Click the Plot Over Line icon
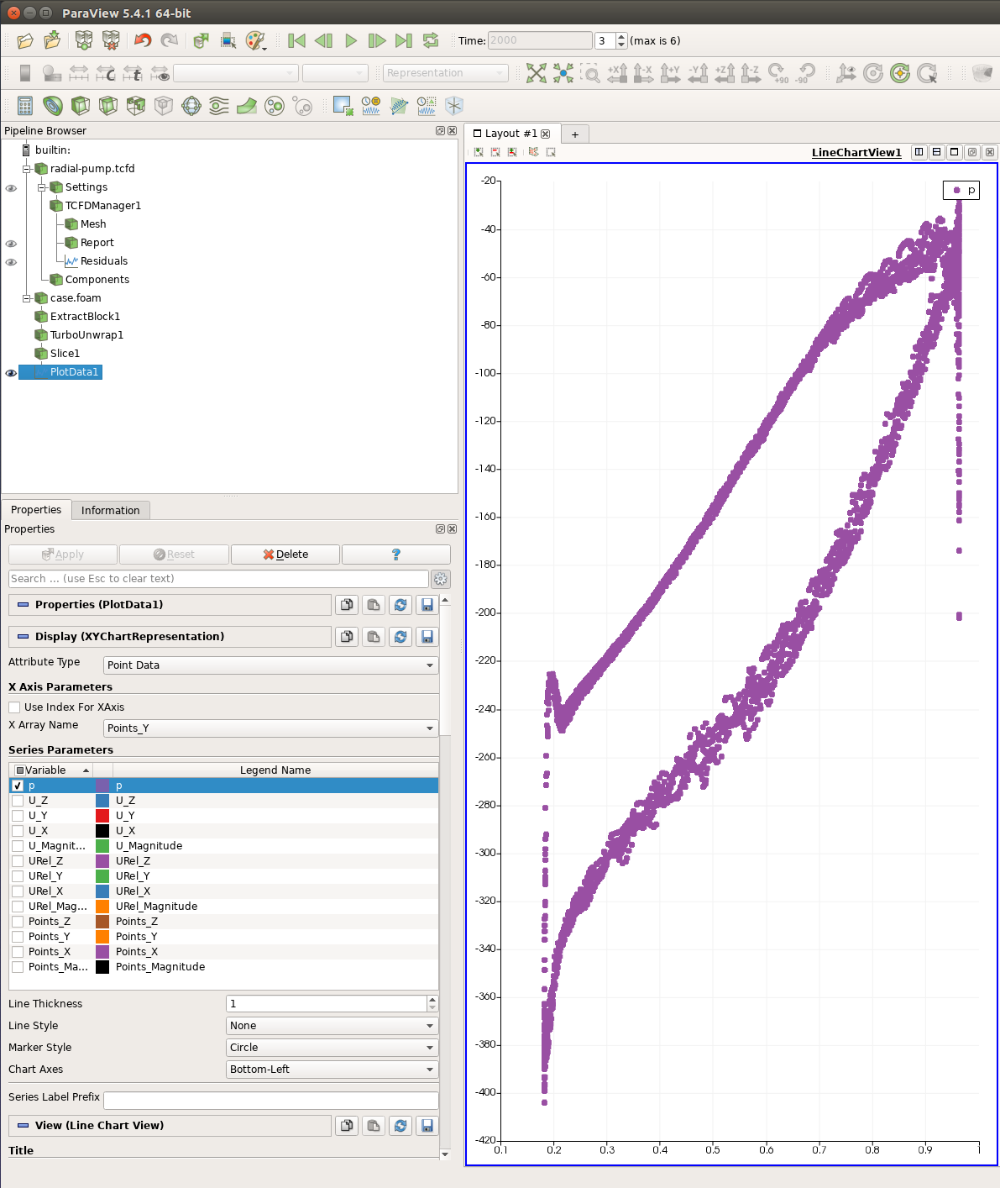The width and height of the screenshot is (1000, 1188). 399,106
